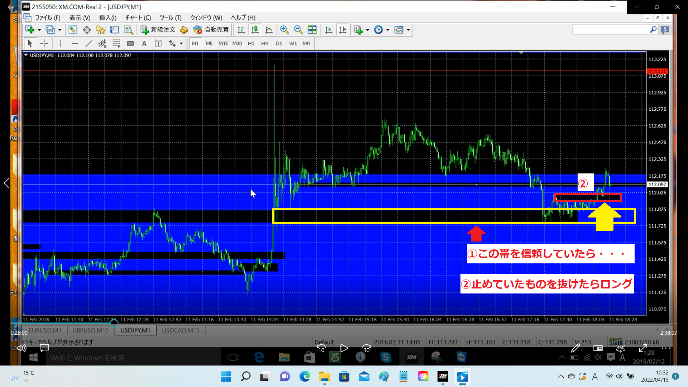This screenshot has width=688, height=387.
Task: Tile chart windows icon
Action: tap(312, 30)
